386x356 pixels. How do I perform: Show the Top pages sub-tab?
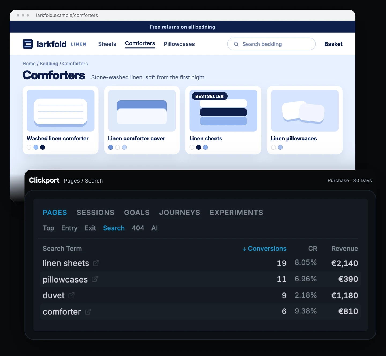(49, 228)
